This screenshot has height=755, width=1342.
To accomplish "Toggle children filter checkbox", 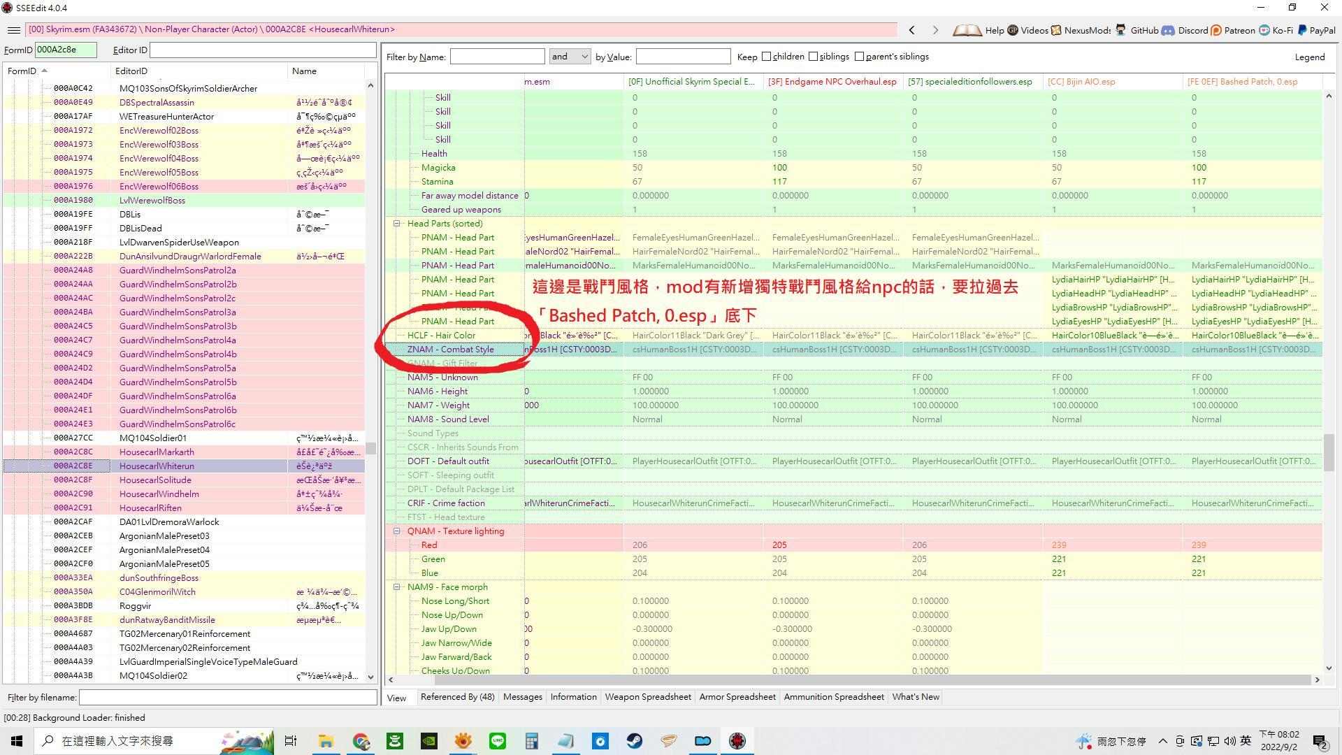I will click(x=767, y=56).
